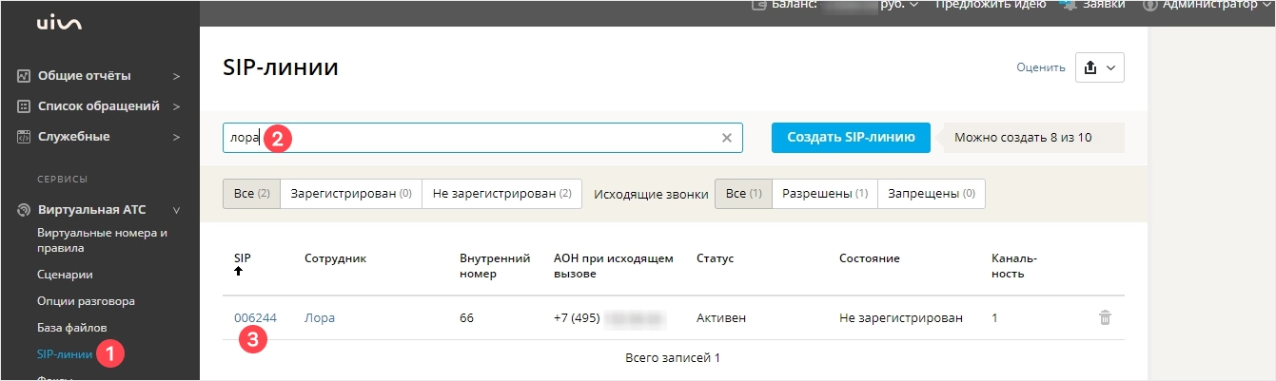Screen dimensions: 1276x381
Task: Click the Создать SIP-линию button
Action: point(851,137)
